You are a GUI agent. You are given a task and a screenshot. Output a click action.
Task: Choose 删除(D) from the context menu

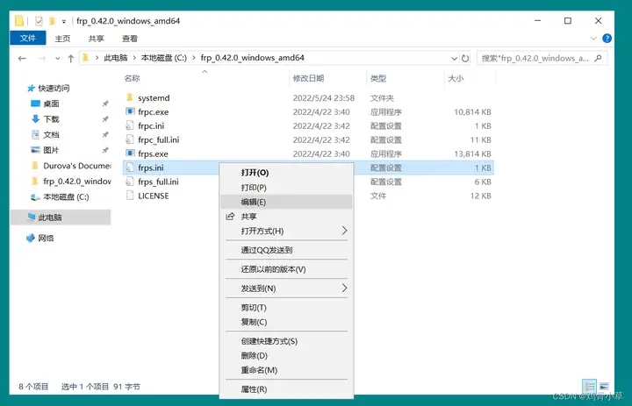click(286, 356)
